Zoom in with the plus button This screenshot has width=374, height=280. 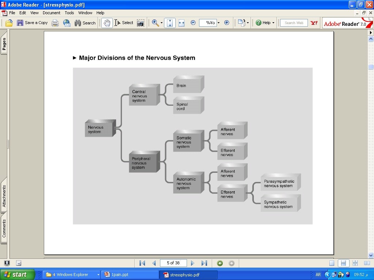click(x=226, y=23)
